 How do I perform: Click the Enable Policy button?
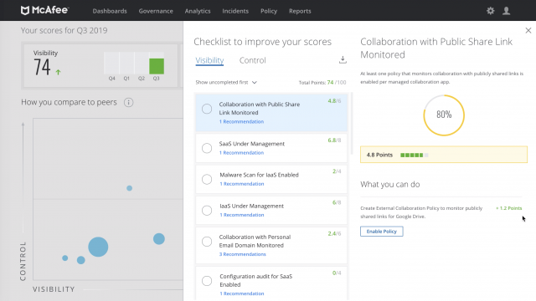[x=382, y=232]
